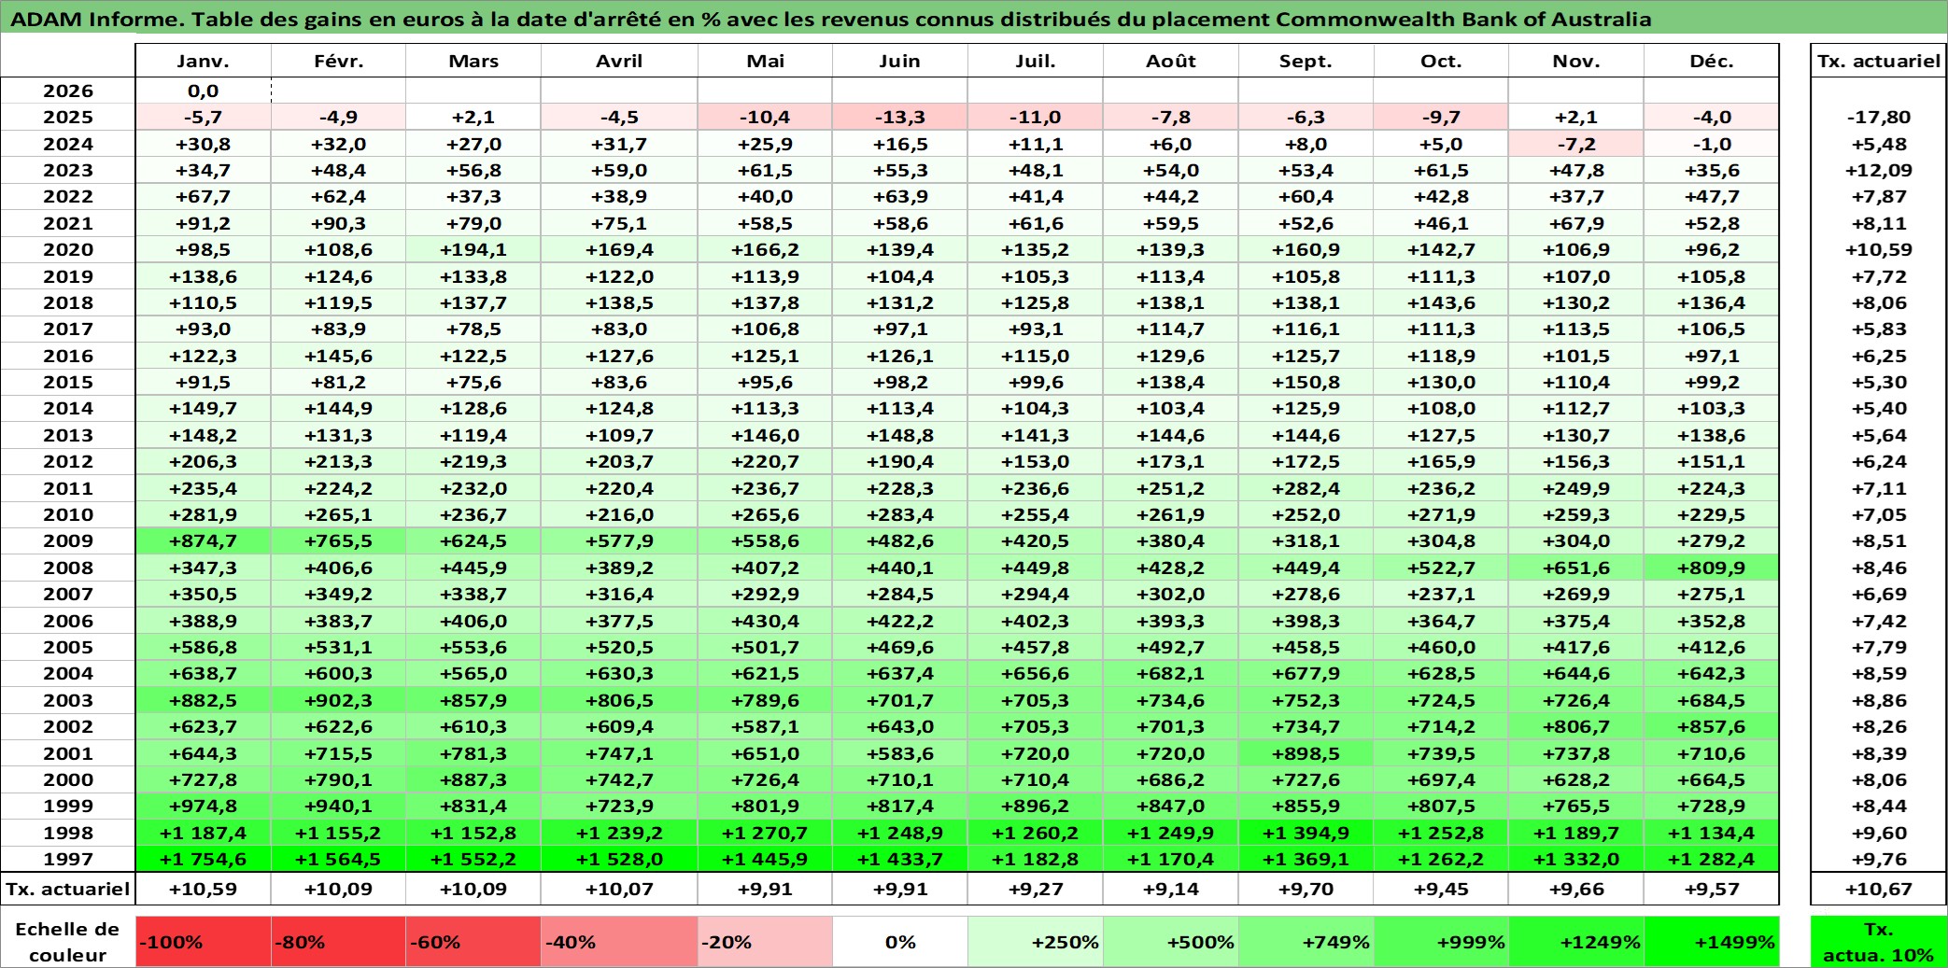Click the 'Sept.' column header
The width and height of the screenshot is (1948, 968).
[x=1306, y=61]
